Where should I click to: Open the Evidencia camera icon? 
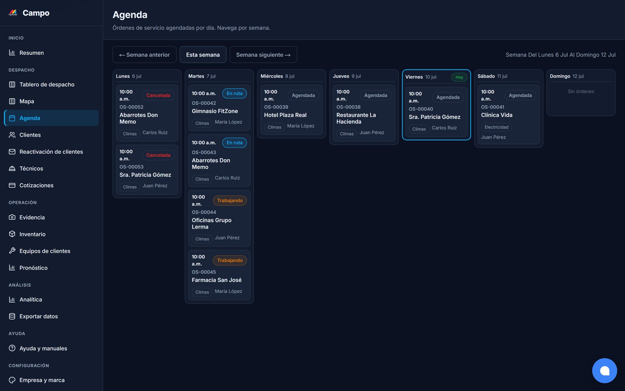pyautogui.click(x=12, y=217)
